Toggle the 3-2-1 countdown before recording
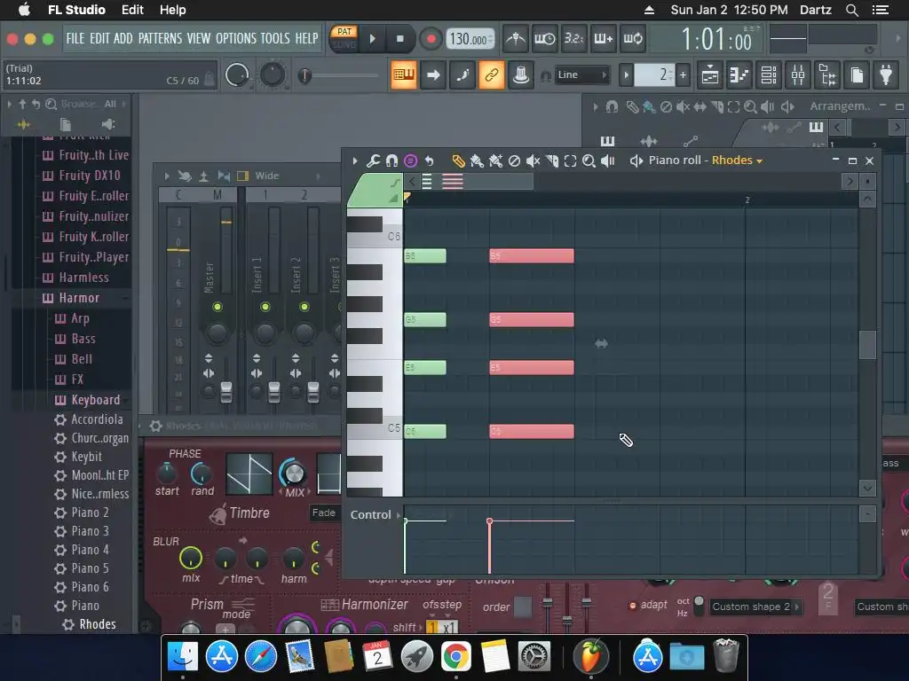Viewport: 909px width, 681px height. (574, 39)
